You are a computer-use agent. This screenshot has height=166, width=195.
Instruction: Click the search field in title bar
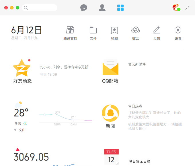[x=40, y=8]
